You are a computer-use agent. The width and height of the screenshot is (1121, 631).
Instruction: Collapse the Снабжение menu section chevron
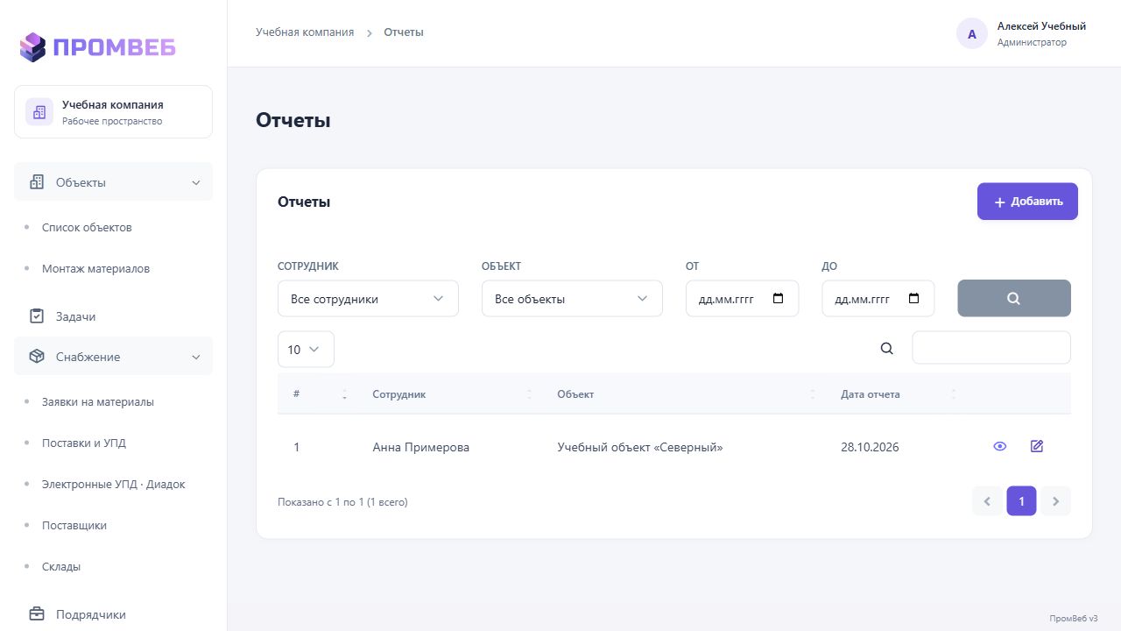tap(196, 357)
